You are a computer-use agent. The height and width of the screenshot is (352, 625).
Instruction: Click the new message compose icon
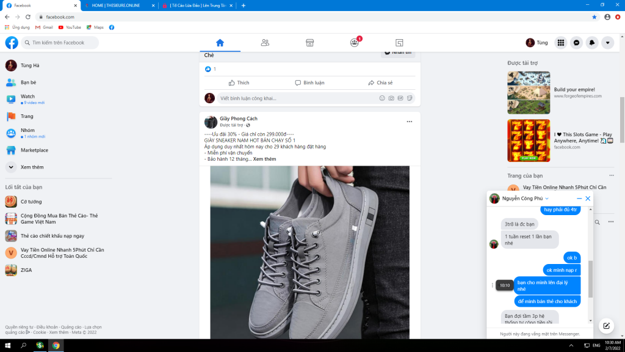605,325
